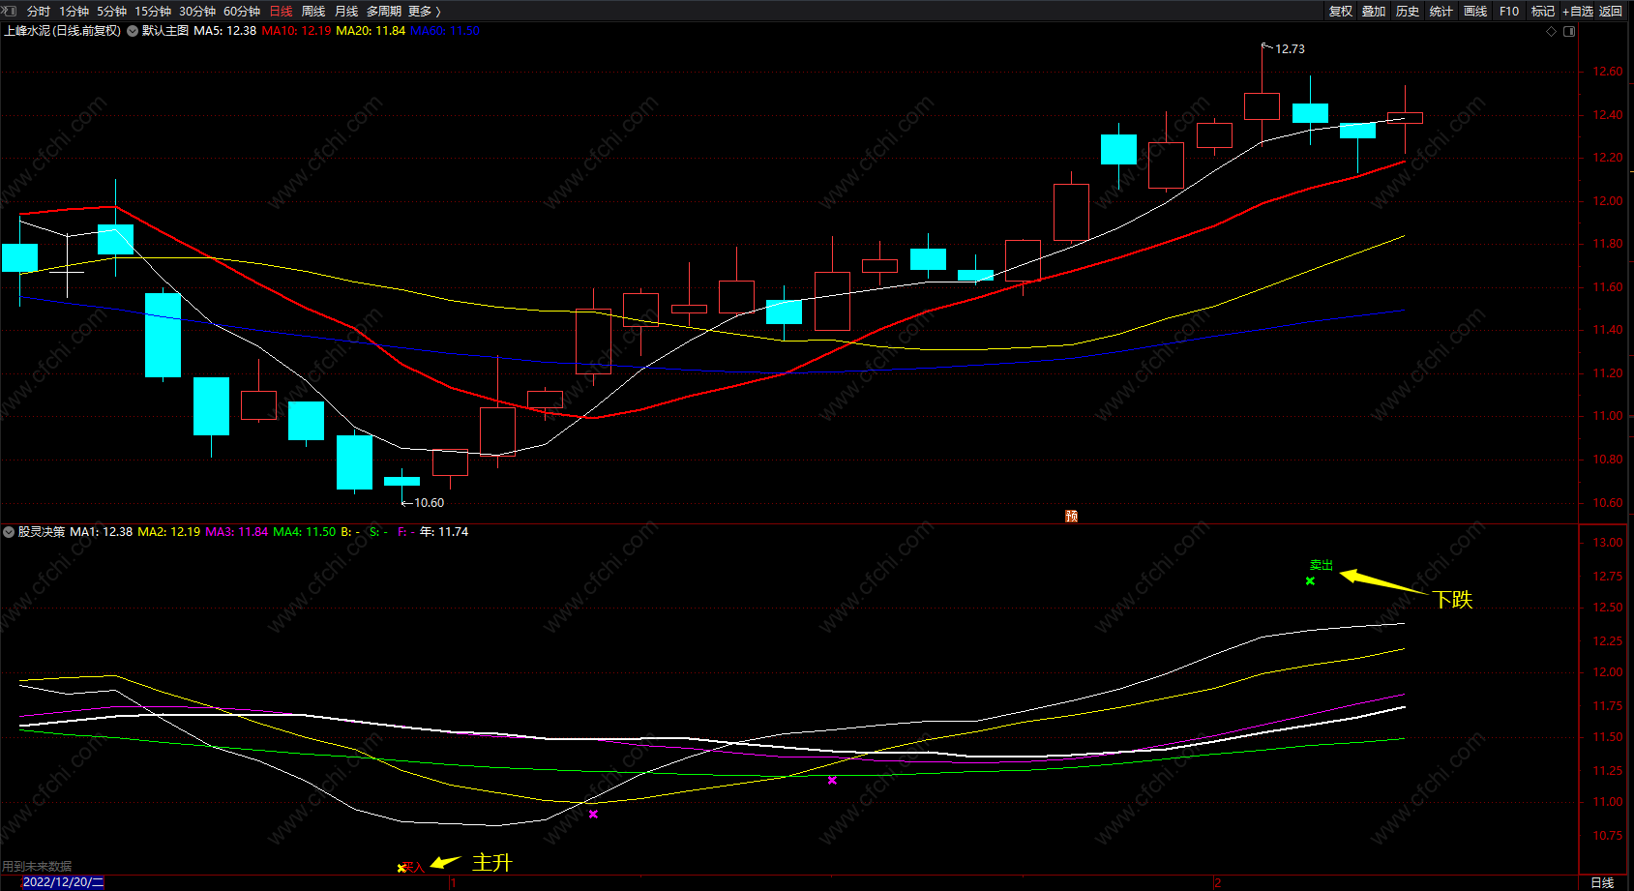This screenshot has width=1634, height=891.
Task: Click the 返回 back button
Action: point(1611,12)
